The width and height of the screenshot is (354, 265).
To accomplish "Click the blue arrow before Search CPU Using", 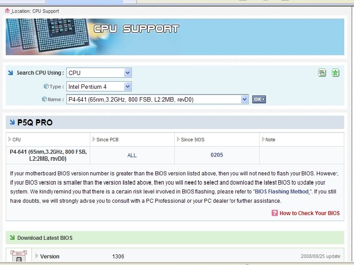I will click(11, 72).
